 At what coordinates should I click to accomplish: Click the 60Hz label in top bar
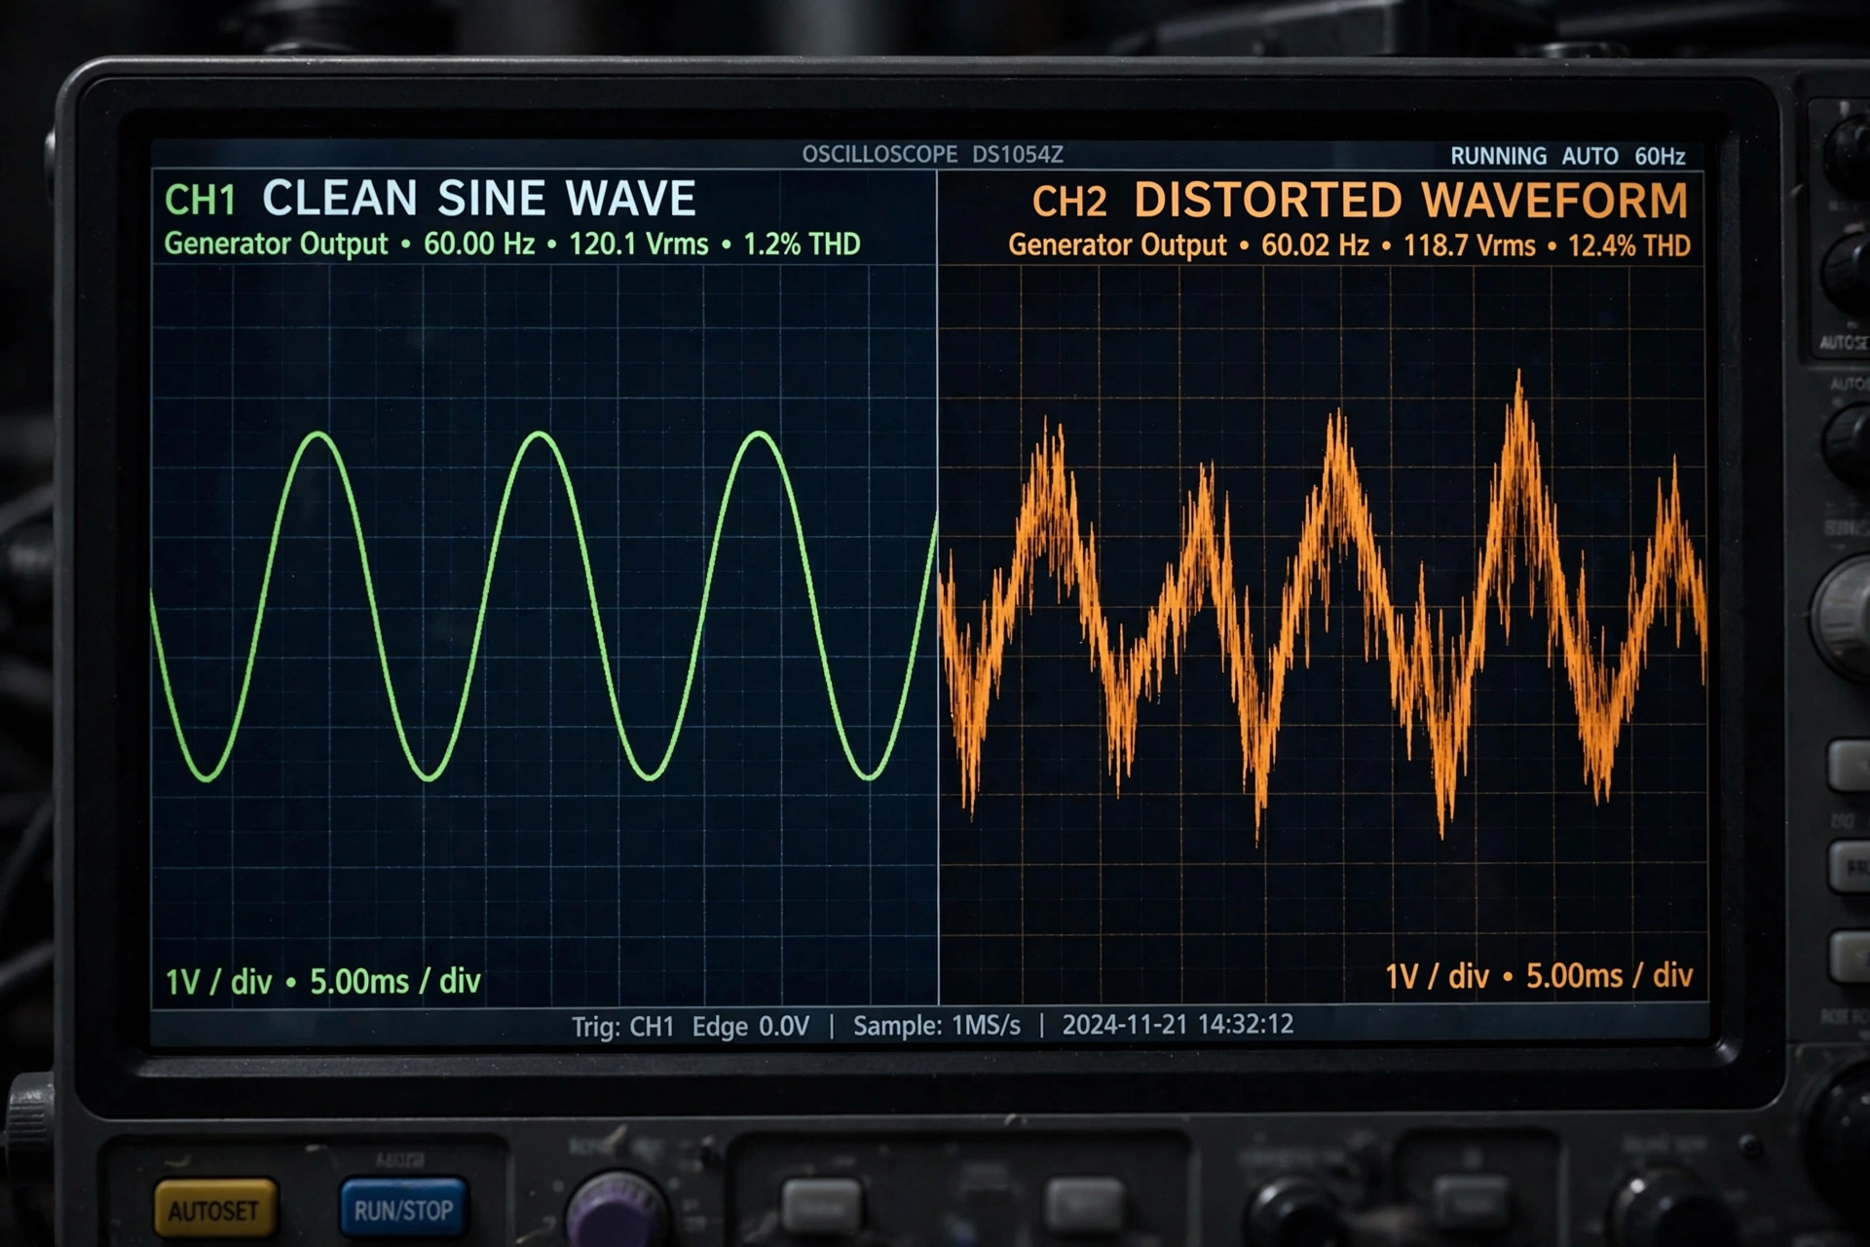coord(1660,156)
